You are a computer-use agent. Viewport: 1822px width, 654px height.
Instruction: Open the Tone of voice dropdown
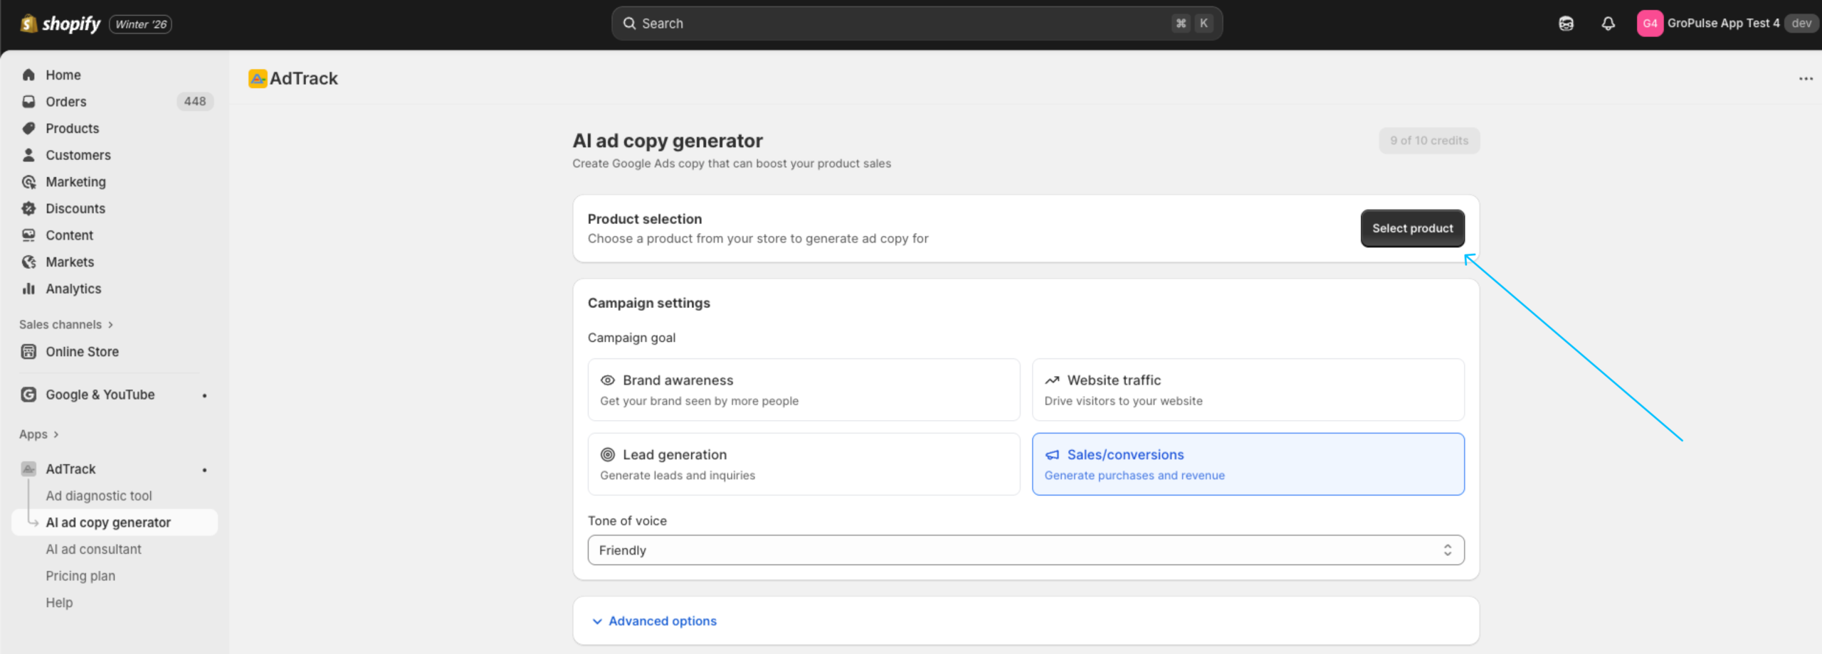1026,550
